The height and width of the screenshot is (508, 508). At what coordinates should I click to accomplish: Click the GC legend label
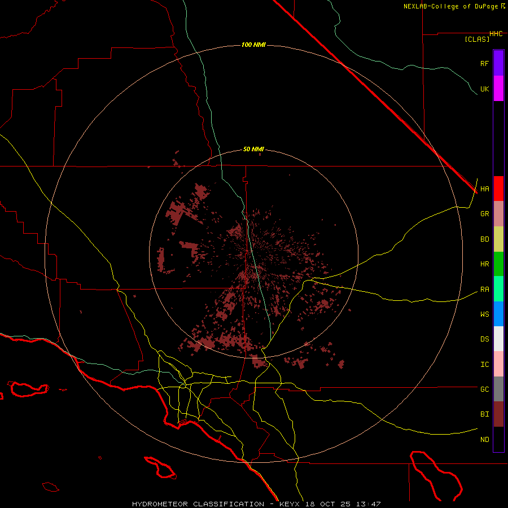click(484, 389)
